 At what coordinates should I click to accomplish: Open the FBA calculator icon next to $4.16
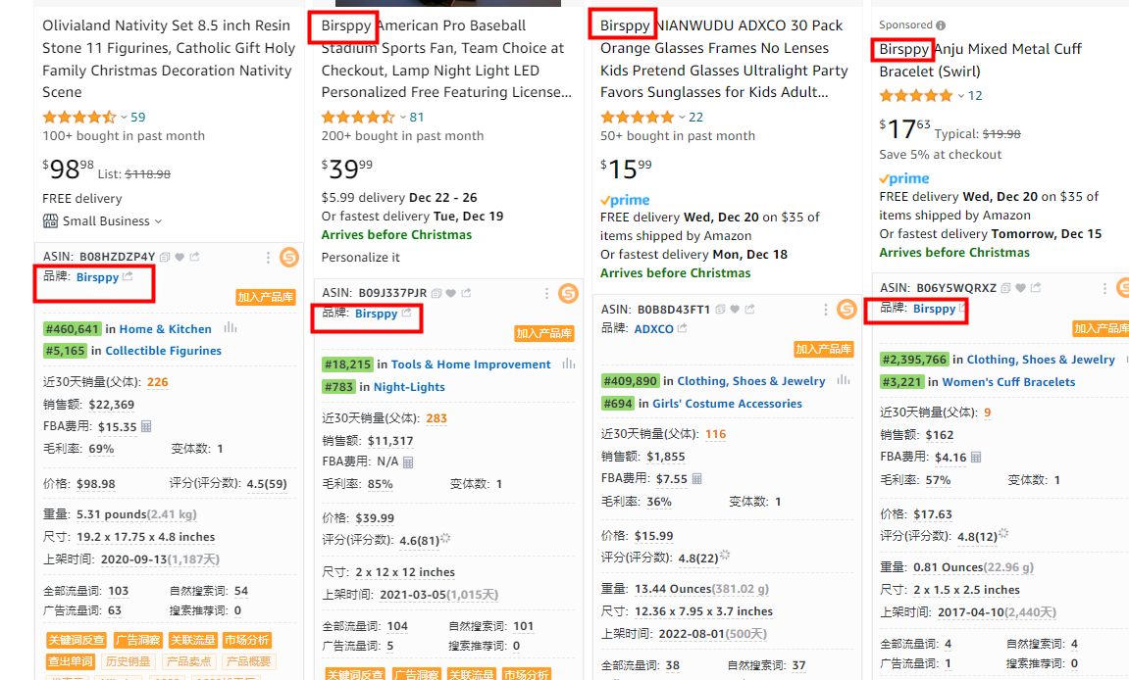[x=976, y=457]
